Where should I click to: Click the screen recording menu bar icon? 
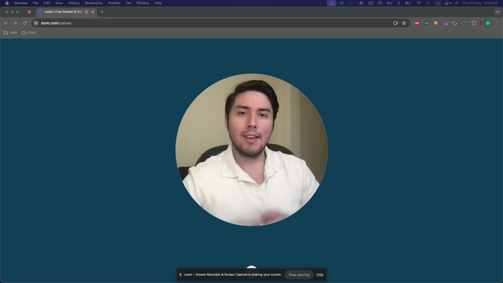point(332,3)
